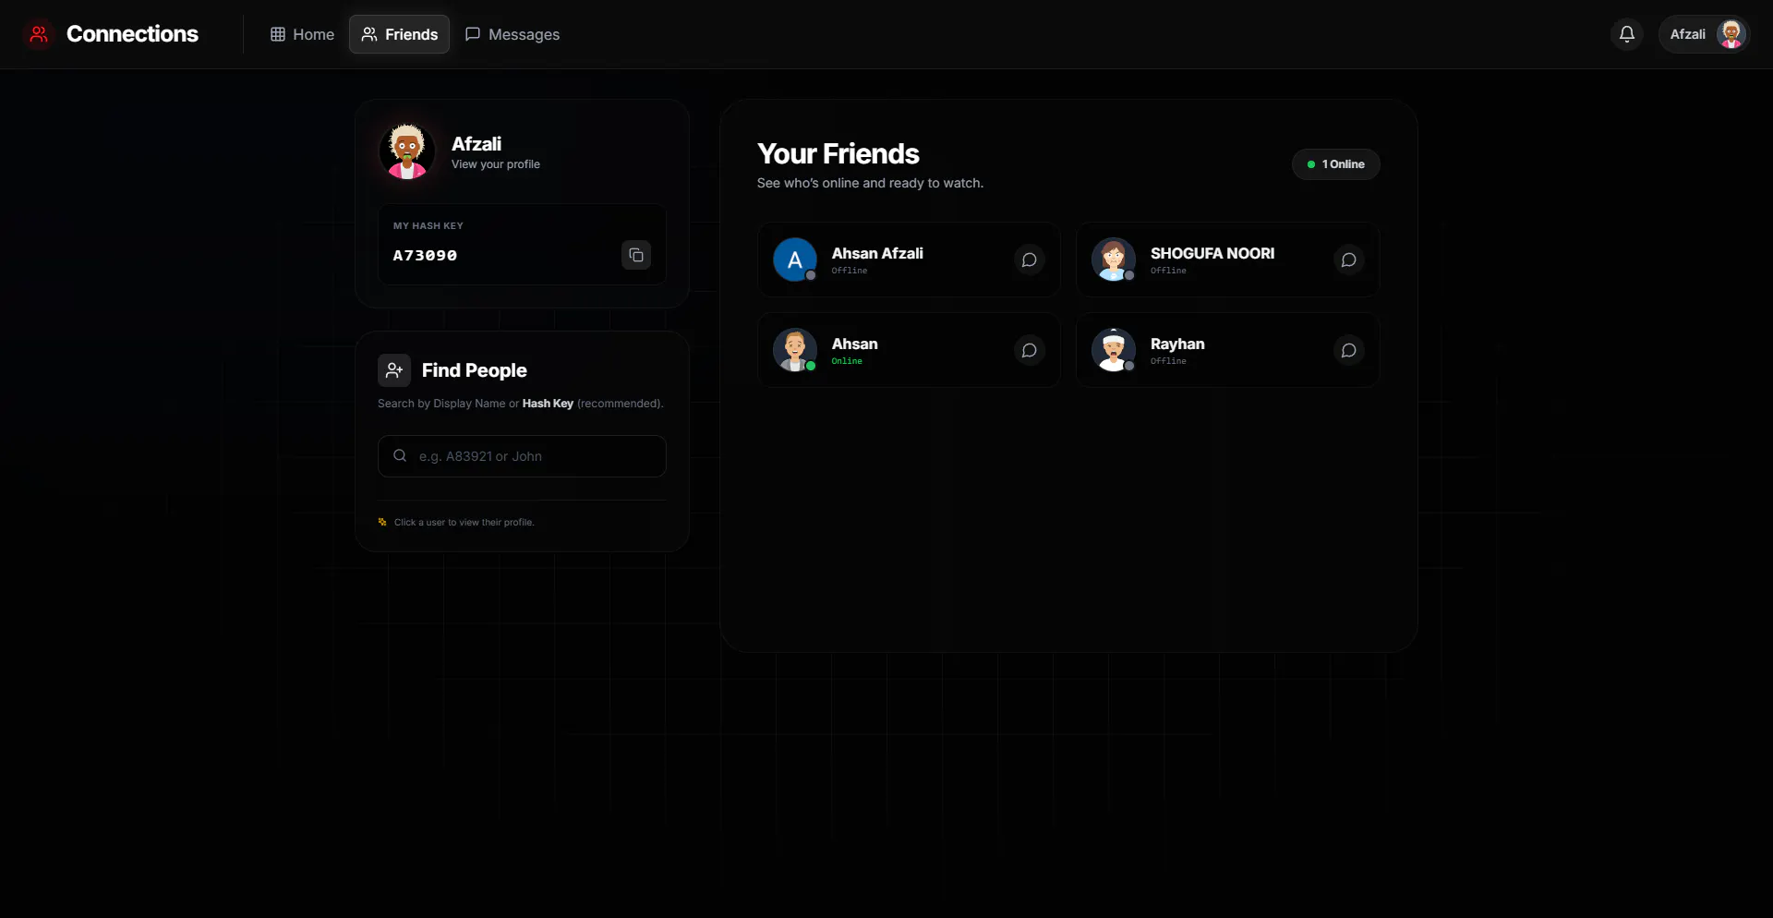
Task: Open online friend Ahsan's card
Action: tap(909, 350)
